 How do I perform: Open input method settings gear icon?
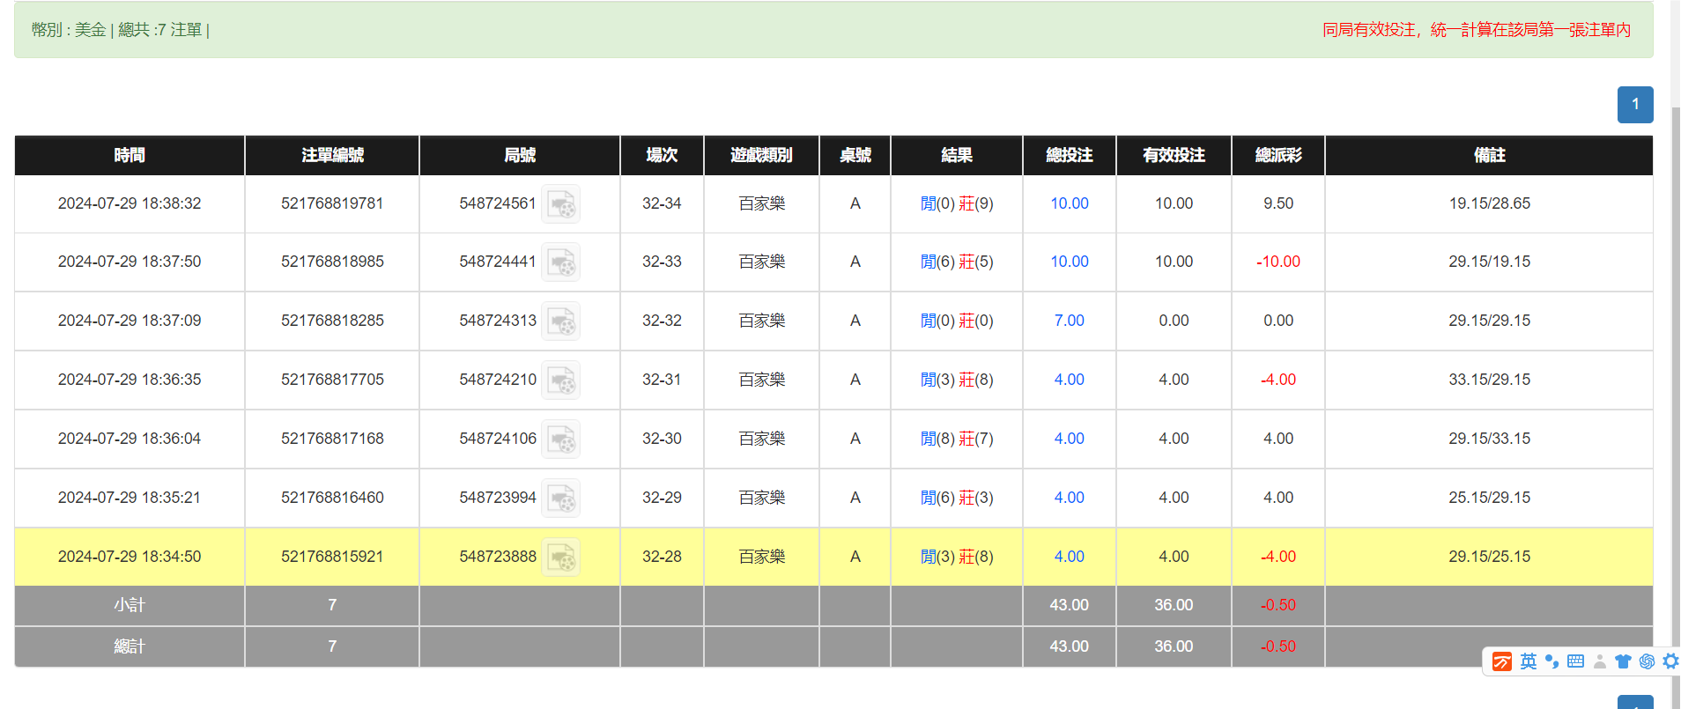click(1670, 661)
